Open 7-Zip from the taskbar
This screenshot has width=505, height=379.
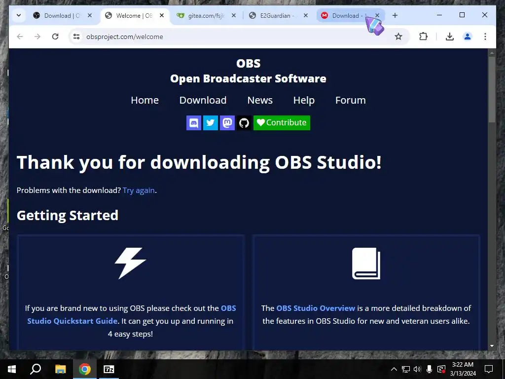pos(108,369)
